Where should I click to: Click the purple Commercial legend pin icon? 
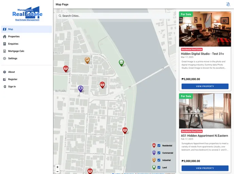click(x=154, y=153)
